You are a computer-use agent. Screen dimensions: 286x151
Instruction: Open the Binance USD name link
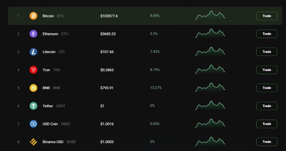click(x=53, y=142)
